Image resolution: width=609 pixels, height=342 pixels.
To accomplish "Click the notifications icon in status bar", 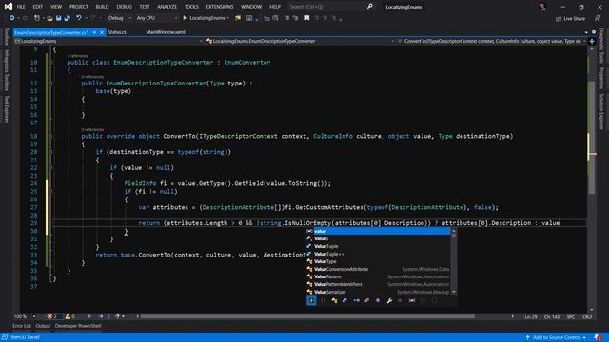I will [598, 337].
